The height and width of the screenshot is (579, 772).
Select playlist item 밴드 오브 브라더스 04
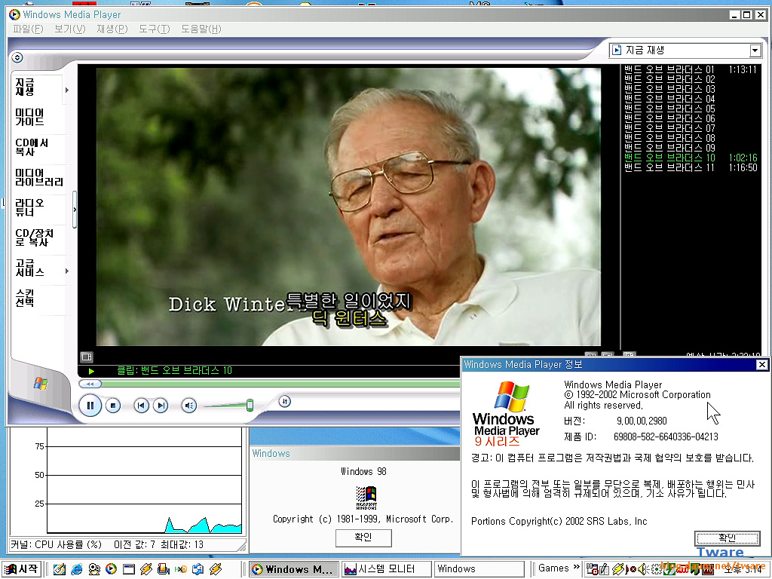[x=691, y=99]
